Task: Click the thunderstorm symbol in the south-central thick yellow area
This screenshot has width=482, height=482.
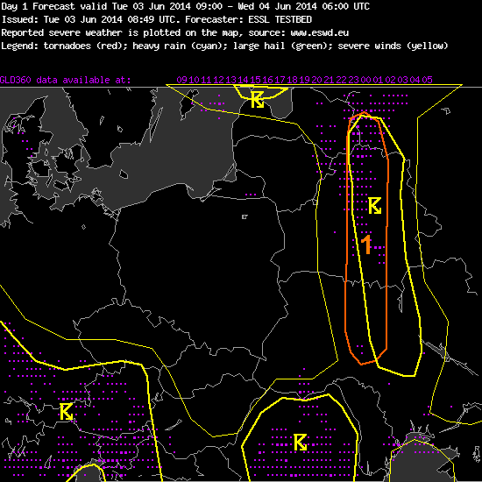Action: [300, 443]
